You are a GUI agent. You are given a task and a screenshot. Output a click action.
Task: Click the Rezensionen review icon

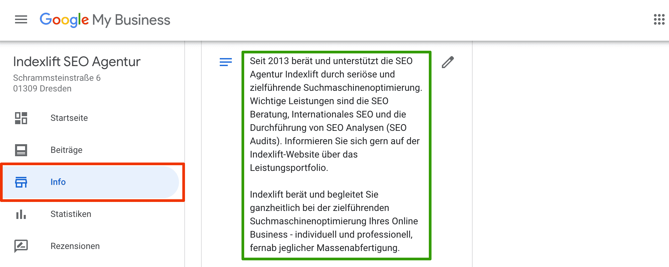click(x=21, y=246)
